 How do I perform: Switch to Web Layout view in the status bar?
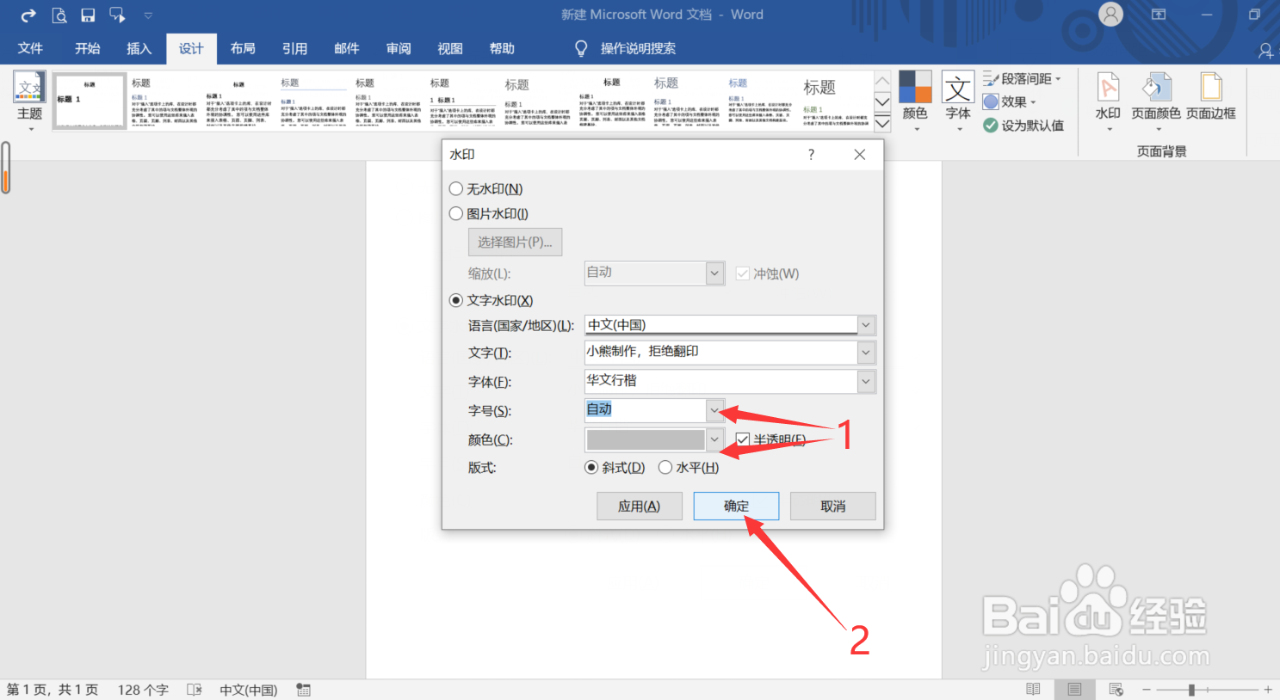tap(1116, 690)
